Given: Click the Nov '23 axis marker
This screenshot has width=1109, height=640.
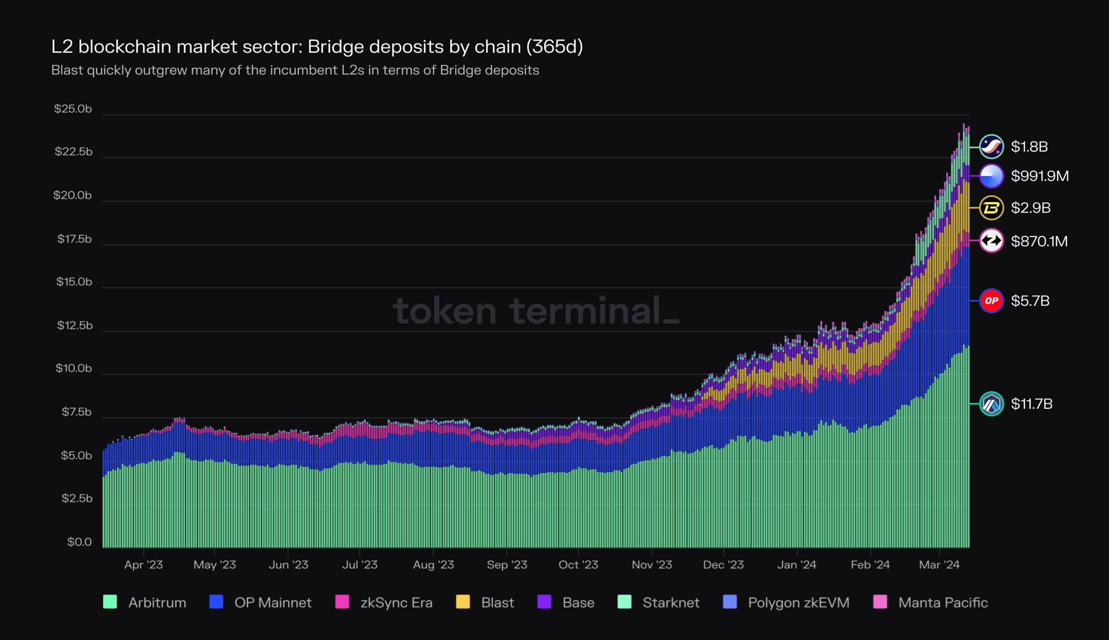Looking at the screenshot, I should click(652, 565).
